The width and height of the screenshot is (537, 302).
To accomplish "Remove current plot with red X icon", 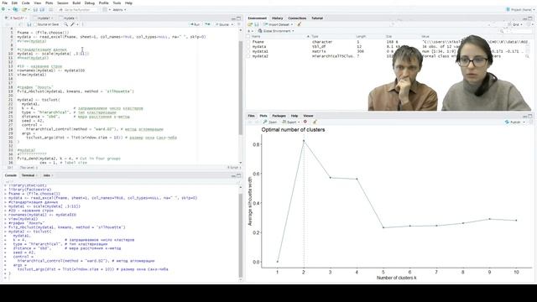I will (x=305, y=122).
